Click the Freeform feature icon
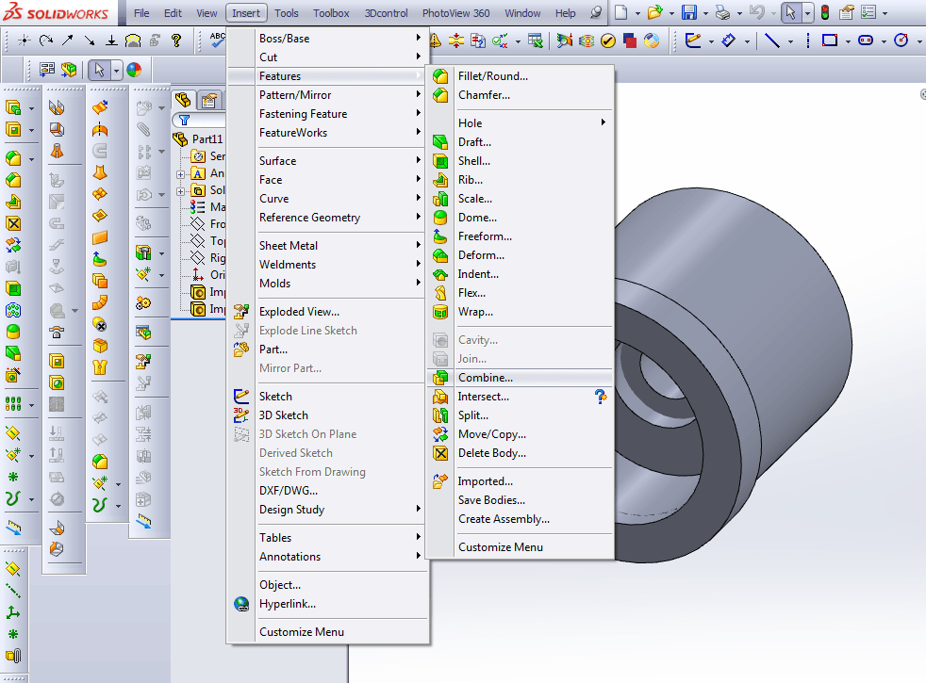Image resolution: width=926 pixels, height=683 pixels. (x=440, y=236)
